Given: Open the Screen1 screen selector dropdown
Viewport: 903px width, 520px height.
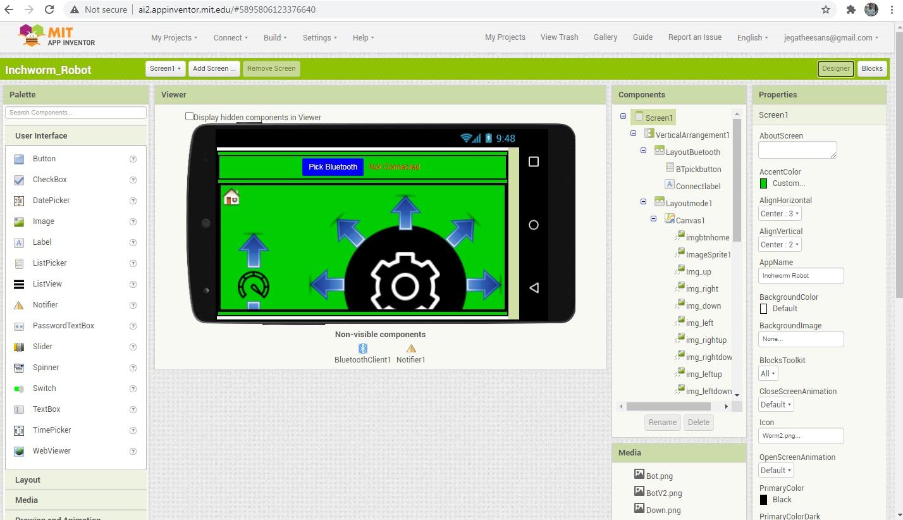Looking at the screenshot, I should click(165, 68).
